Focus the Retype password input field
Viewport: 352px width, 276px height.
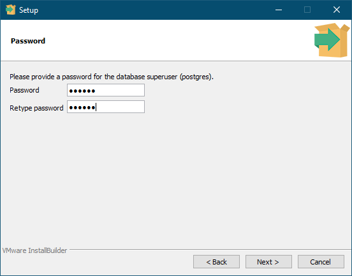pos(106,107)
